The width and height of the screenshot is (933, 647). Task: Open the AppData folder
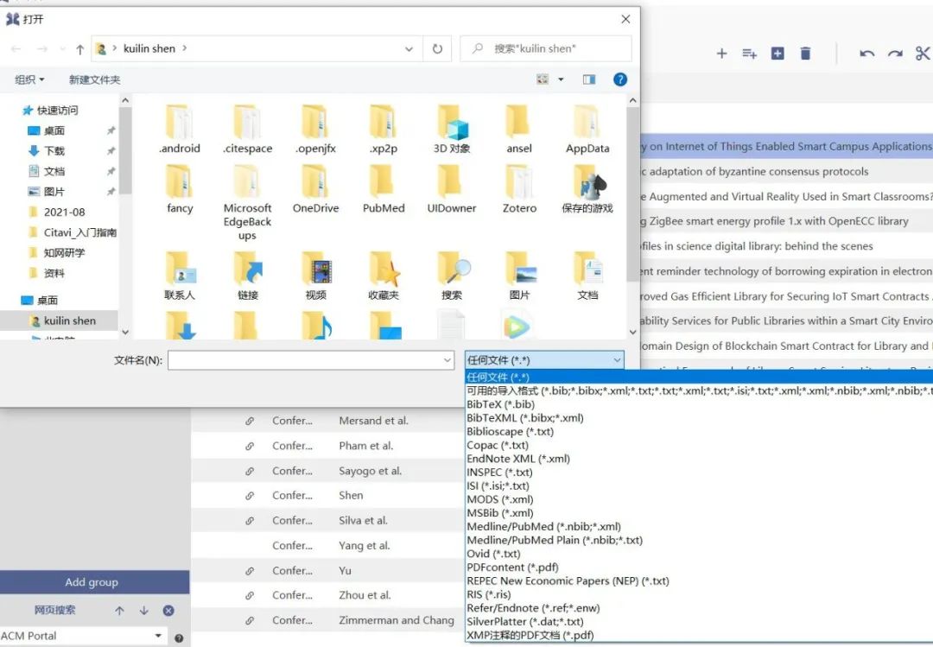tap(587, 130)
